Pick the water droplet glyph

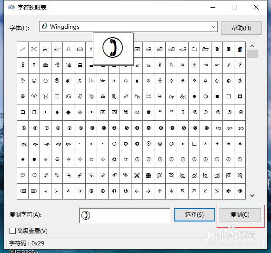(x=137, y=81)
